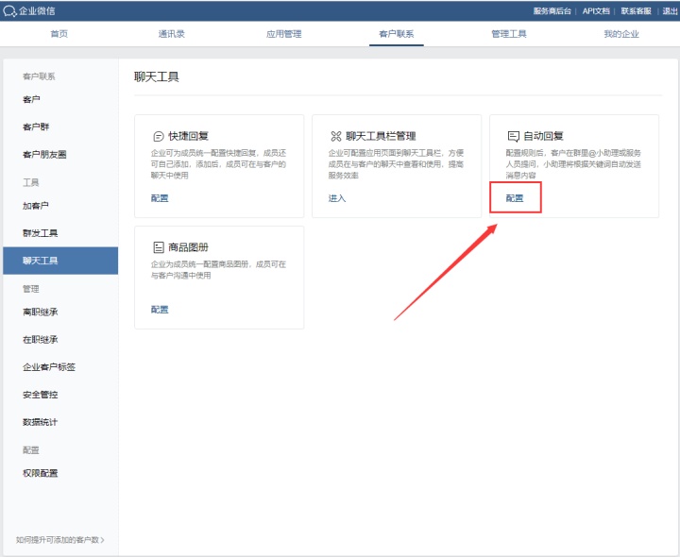The height and width of the screenshot is (557, 680).
Task: Open the 首页 tab
Action: pos(59,34)
